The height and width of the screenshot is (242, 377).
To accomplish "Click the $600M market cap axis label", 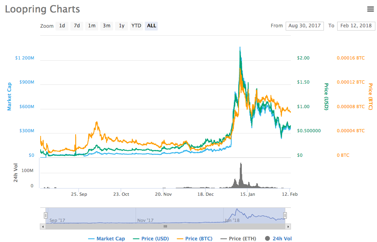I will coord(27,107).
